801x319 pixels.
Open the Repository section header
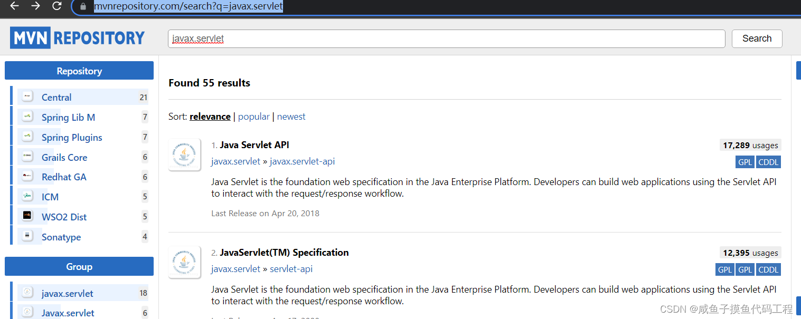(x=79, y=71)
